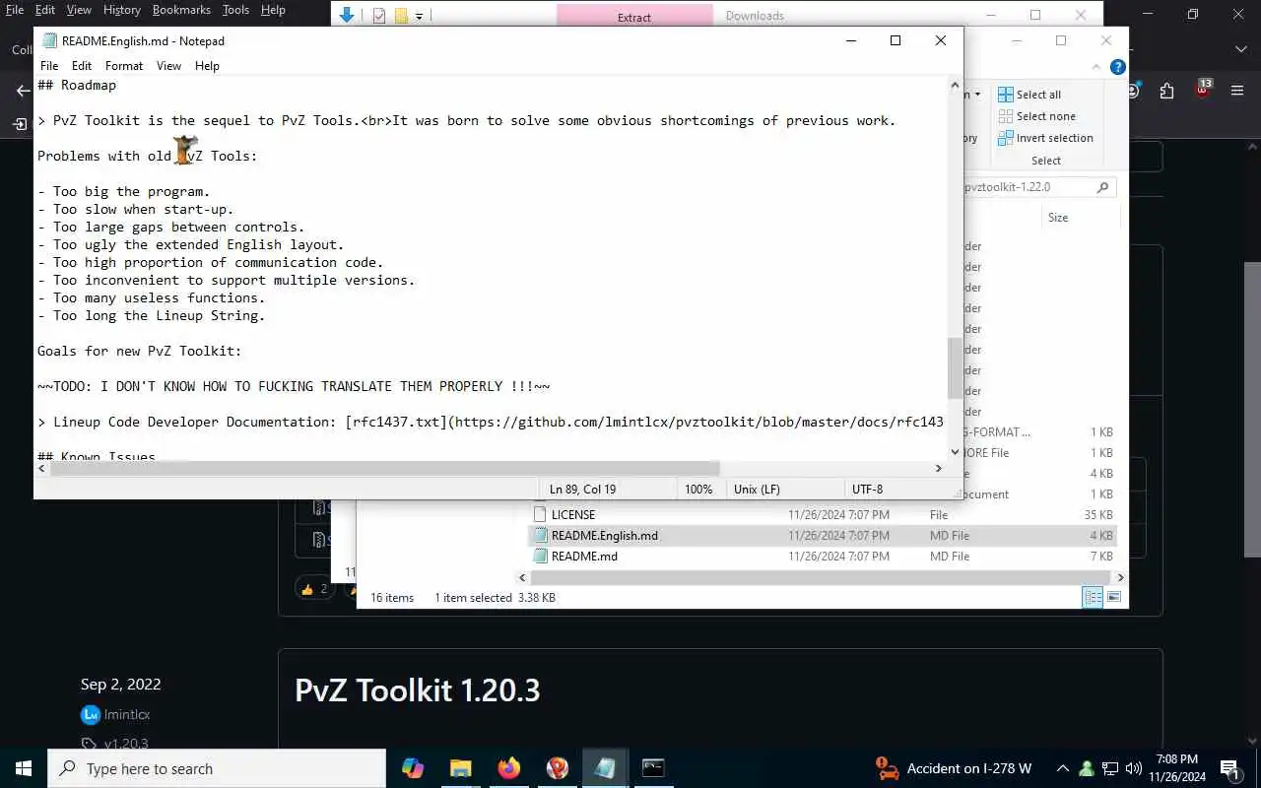Click taskbar search box

tap(217, 768)
